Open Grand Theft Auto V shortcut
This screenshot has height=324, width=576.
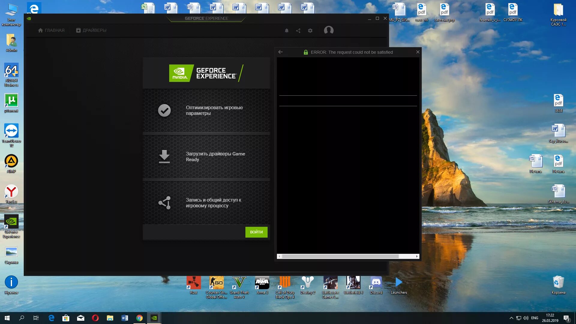coord(239,287)
